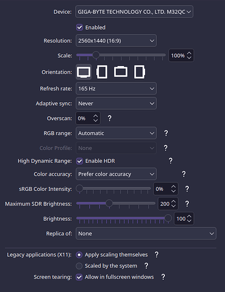Show help for RGB range setting
The image size is (225, 292).
tap(166, 133)
